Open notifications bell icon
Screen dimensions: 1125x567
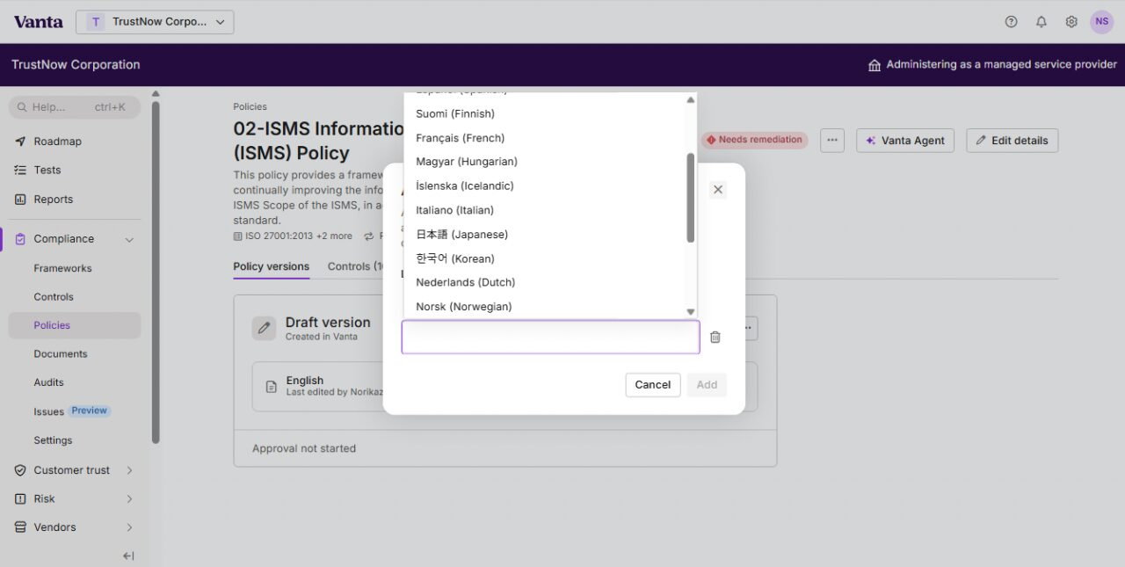coord(1042,22)
